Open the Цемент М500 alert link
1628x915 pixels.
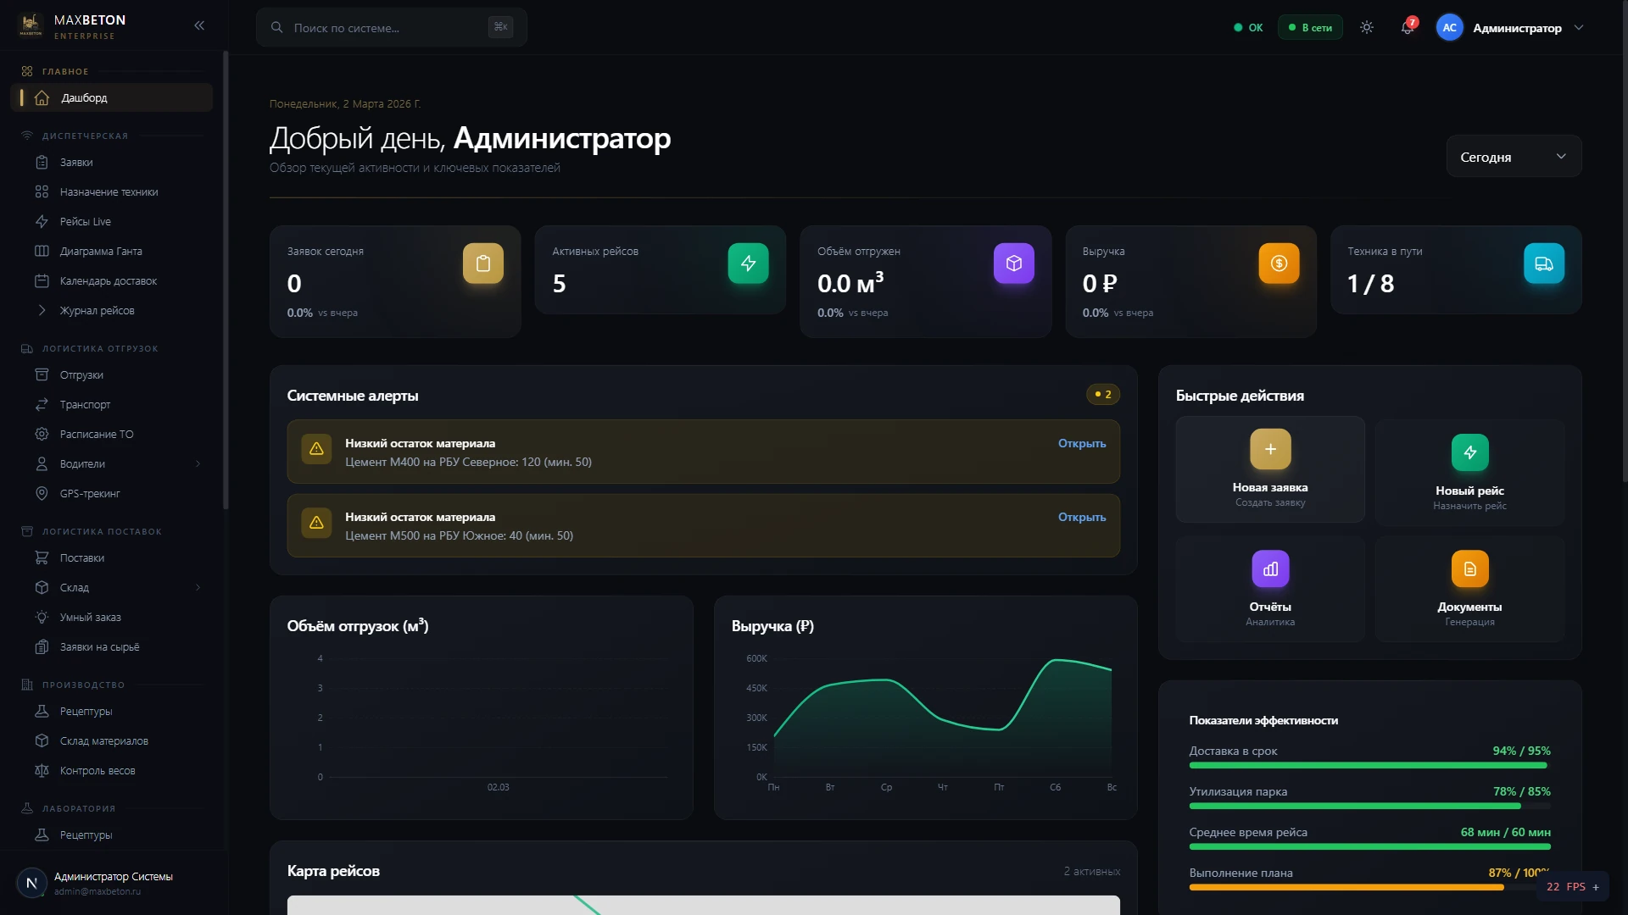click(x=1082, y=517)
